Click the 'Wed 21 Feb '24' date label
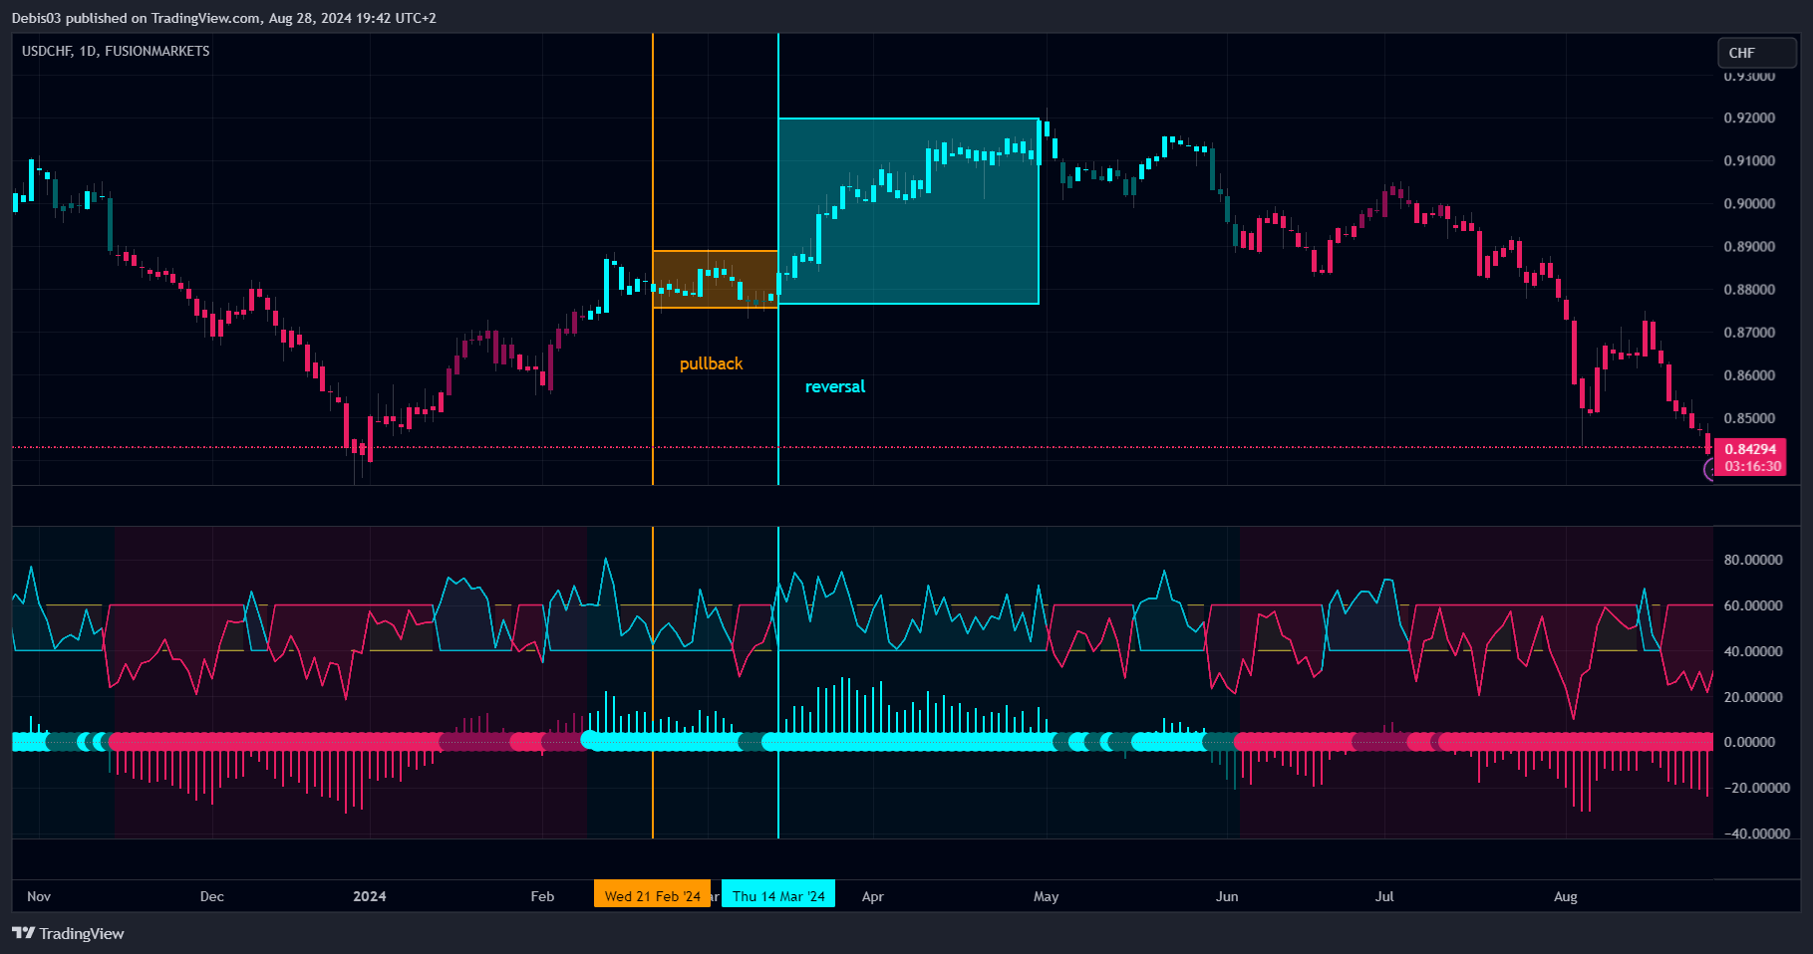The height and width of the screenshot is (954, 1813). pyautogui.click(x=652, y=895)
